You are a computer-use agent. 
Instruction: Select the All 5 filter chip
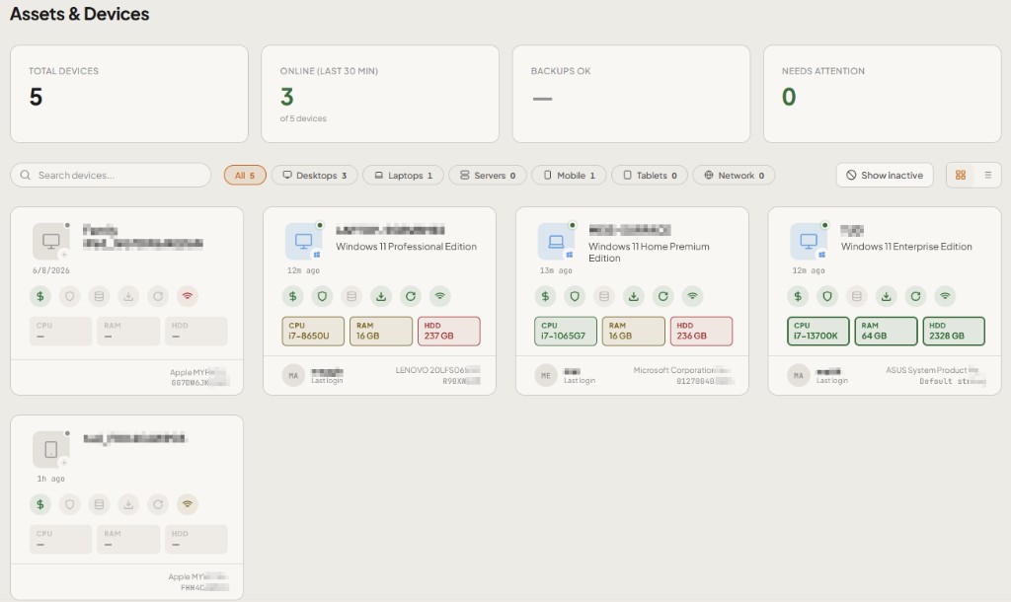click(x=245, y=176)
